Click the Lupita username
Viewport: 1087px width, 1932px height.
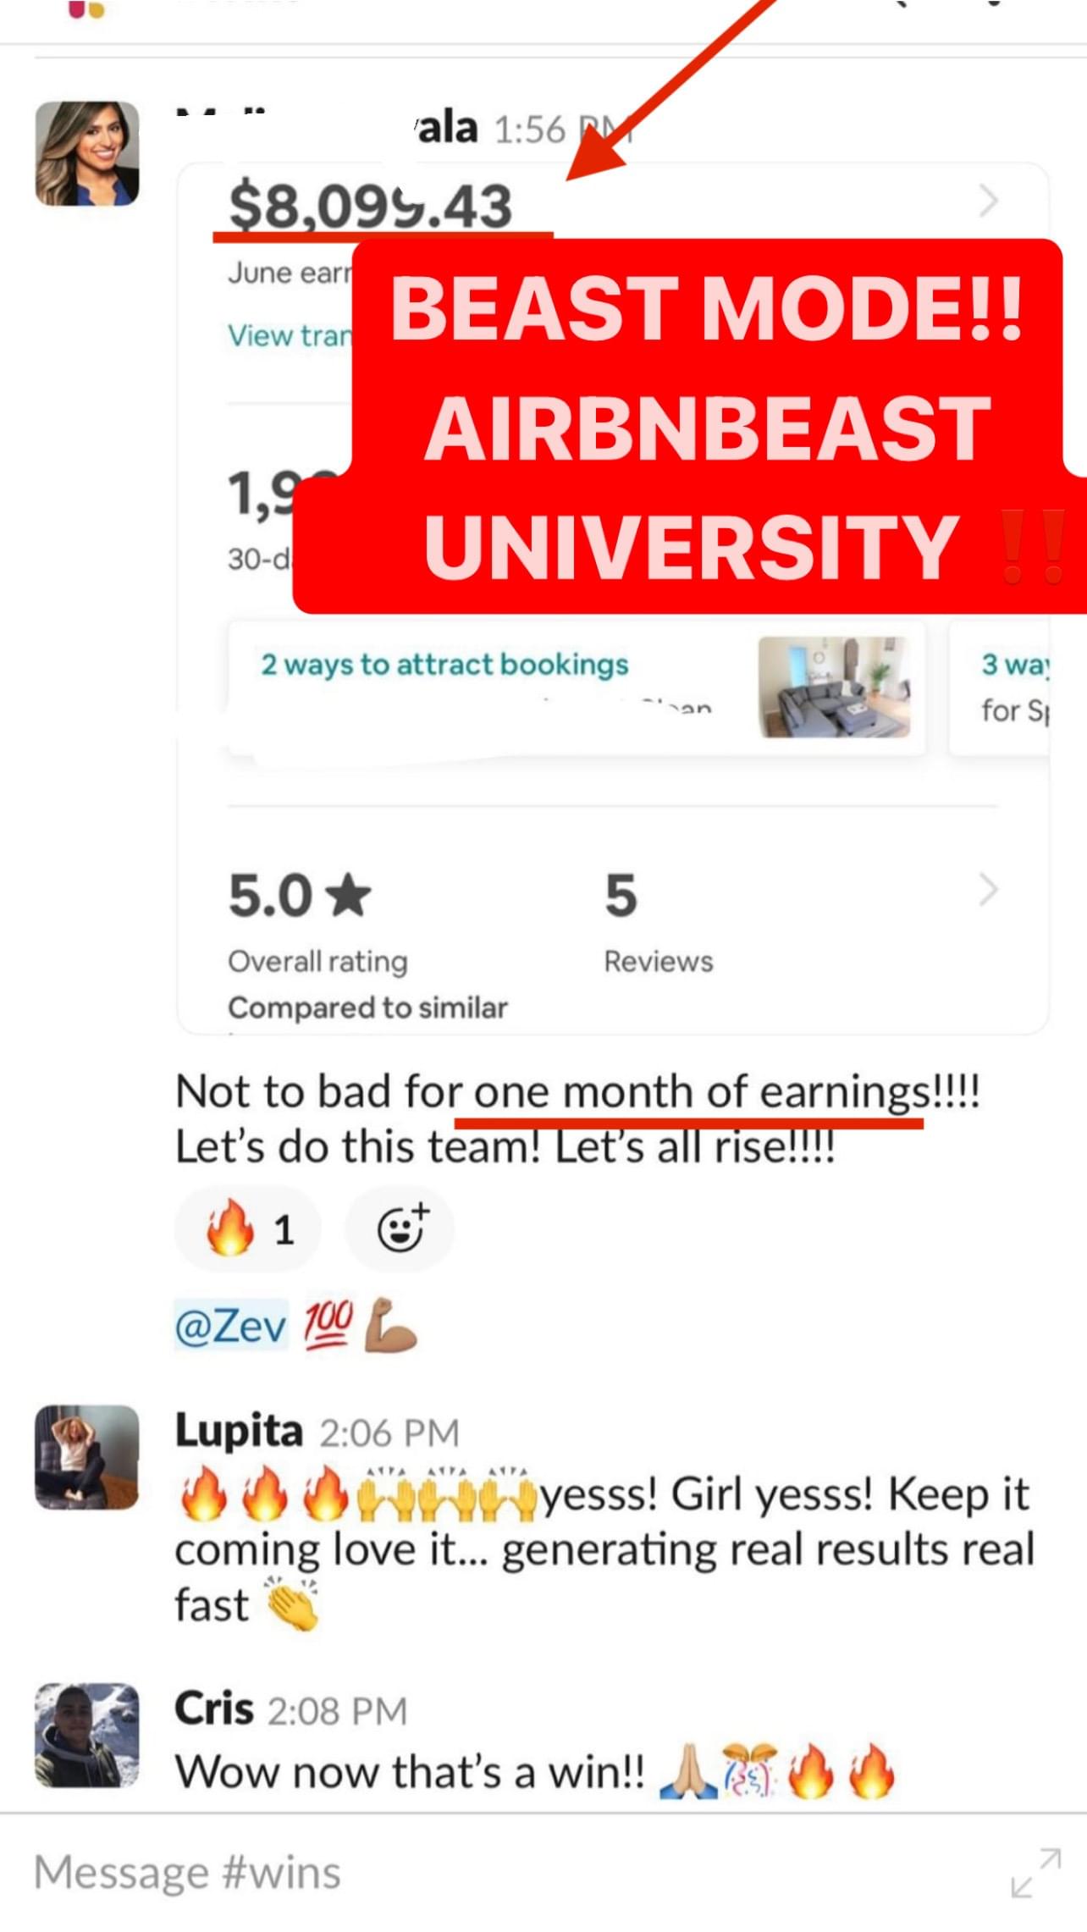239,1431
